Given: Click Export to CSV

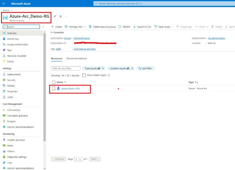Looking at the screenshot, I should tap(142, 27).
